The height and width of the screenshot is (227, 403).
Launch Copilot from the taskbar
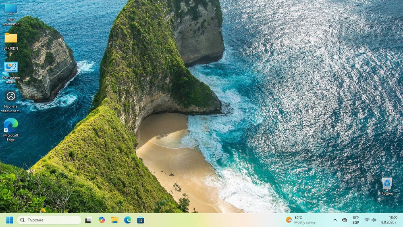[102, 220]
